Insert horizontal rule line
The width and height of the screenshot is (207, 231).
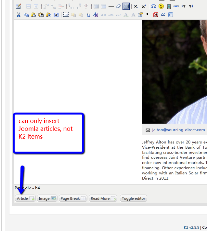click(111, 6)
